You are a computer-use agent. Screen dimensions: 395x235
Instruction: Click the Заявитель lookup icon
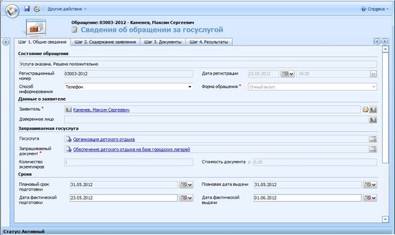point(373,110)
